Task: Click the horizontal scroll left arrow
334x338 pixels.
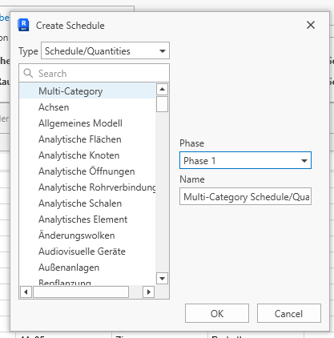Action: tap(26, 292)
